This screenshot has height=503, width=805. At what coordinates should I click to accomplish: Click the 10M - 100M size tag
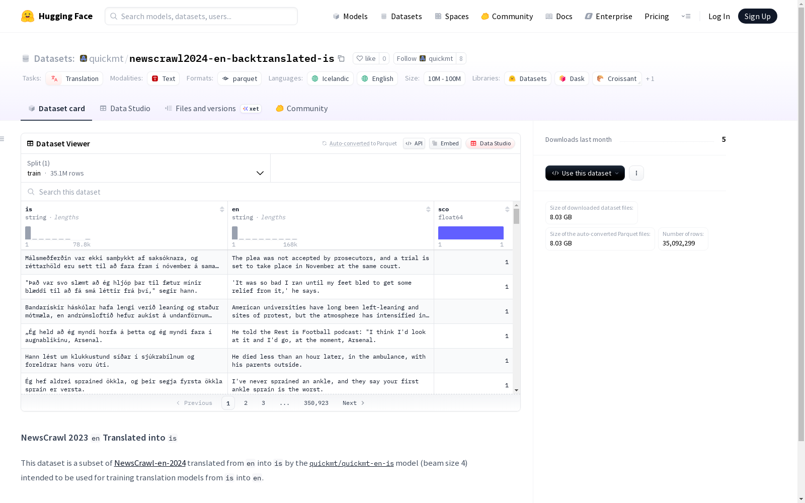(x=444, y=78)
